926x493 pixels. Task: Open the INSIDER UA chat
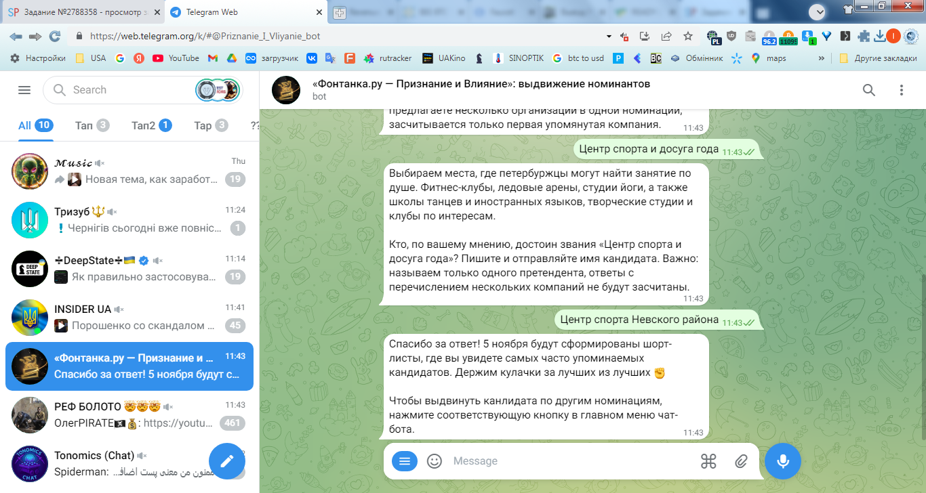click(129, 318)
